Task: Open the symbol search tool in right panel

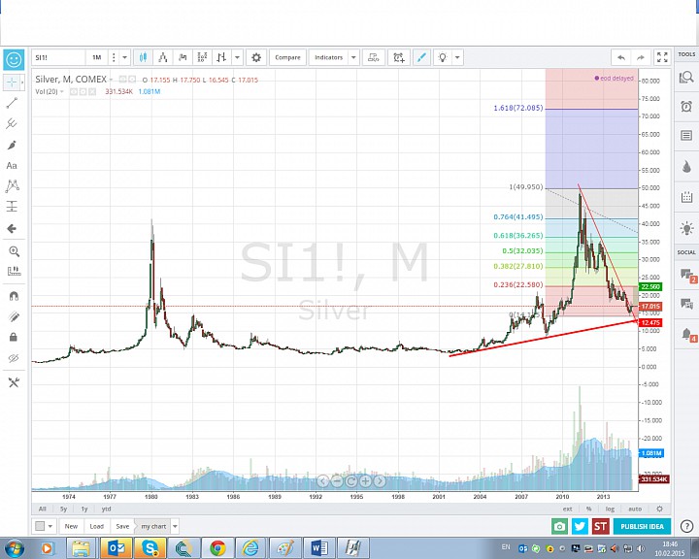Action: click(x=686, y=77)
